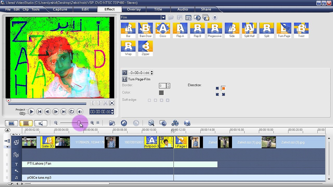The image size is (333, 187).
Task: Select the Turn Page transition
Action: [284, 30]
